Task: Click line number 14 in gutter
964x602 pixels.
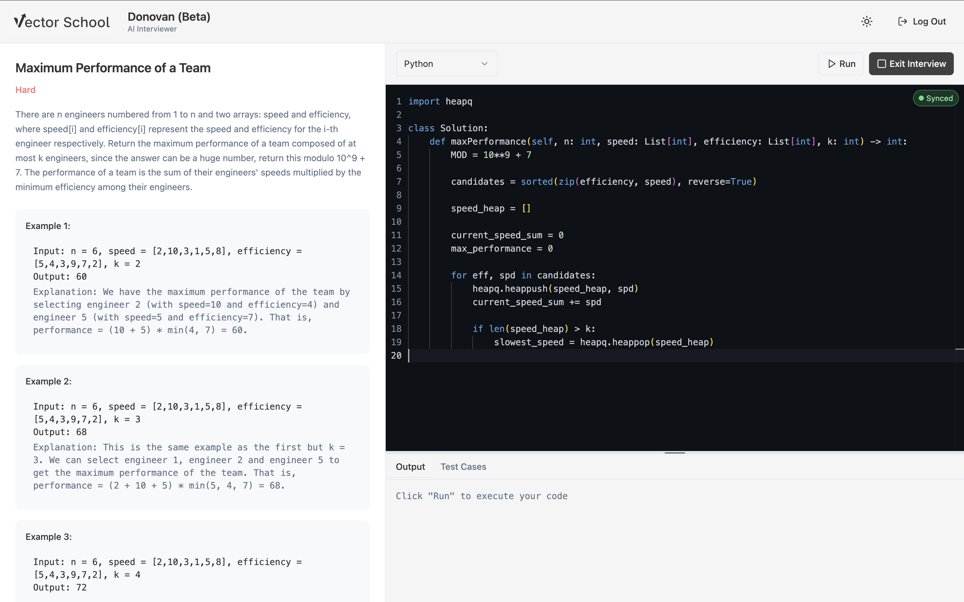Action: [396, 275]
